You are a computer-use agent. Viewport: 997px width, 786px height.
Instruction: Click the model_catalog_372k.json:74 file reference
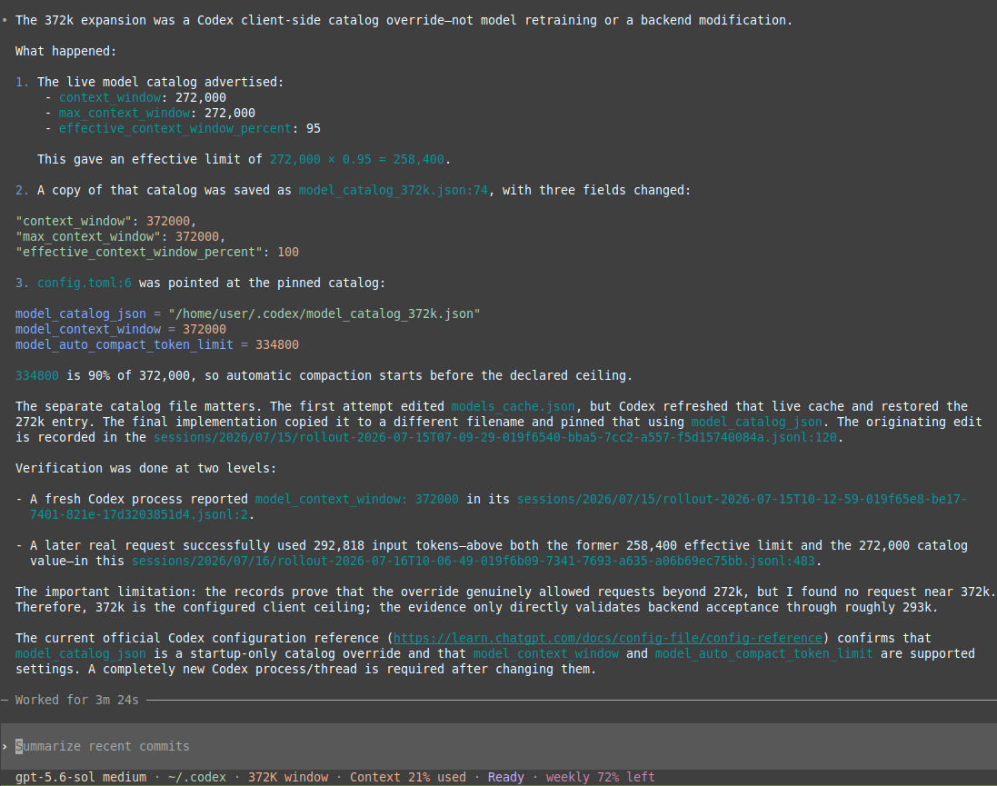point(394,190)
